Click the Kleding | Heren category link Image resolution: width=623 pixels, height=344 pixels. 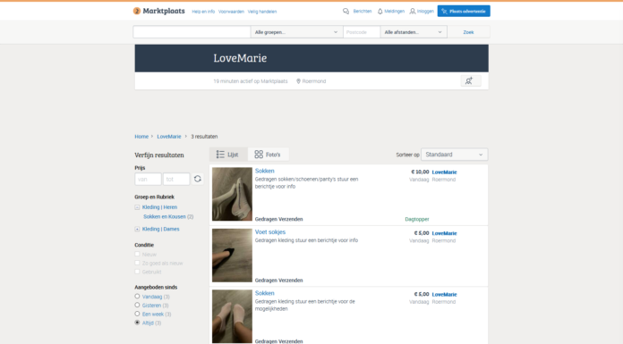(159, 207)
